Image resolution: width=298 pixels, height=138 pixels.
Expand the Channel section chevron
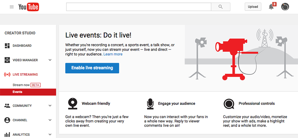(50, 120)
